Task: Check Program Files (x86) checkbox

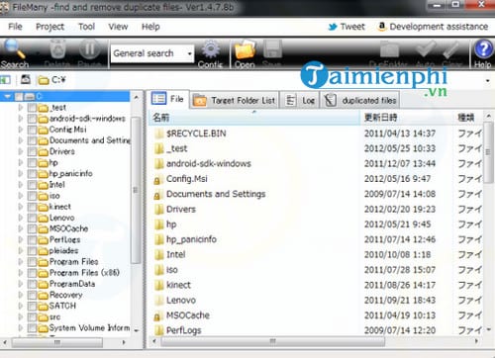Action: [x=32, y=273]
